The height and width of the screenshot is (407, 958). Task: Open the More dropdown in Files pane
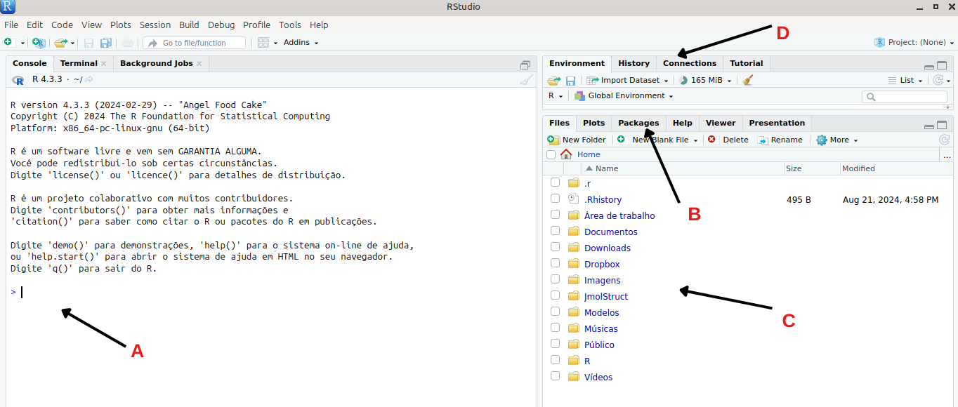point(837,140)
